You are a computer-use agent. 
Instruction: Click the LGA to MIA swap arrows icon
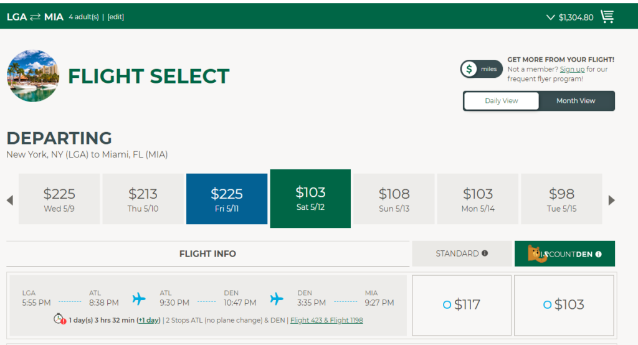36,17
